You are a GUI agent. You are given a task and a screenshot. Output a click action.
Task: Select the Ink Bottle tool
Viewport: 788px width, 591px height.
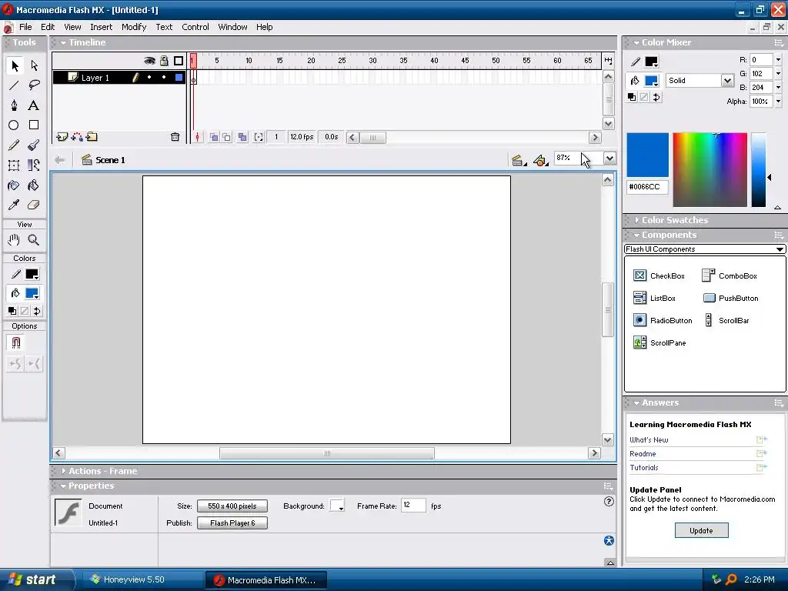coord(14,185)
